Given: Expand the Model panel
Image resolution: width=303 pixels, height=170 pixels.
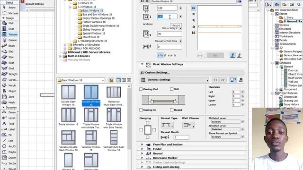Looking at the screenshot, I should click(x=142, y=149).
